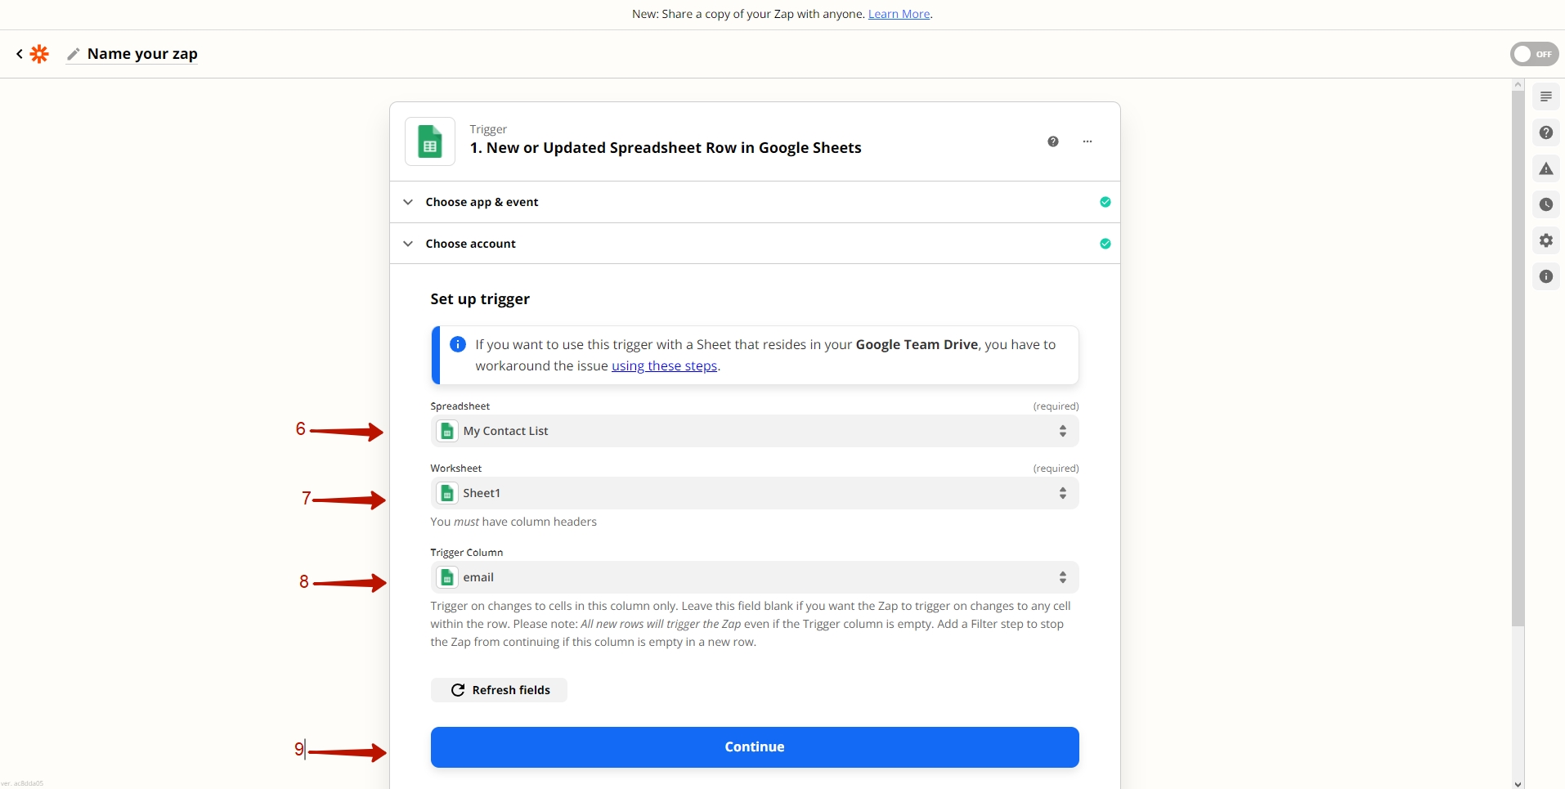Open the Trigger Column dropdown showing email
This screenshot has width=1565, height=789.
[754, 577]
